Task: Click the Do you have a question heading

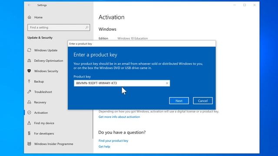Action: [122, 132]
